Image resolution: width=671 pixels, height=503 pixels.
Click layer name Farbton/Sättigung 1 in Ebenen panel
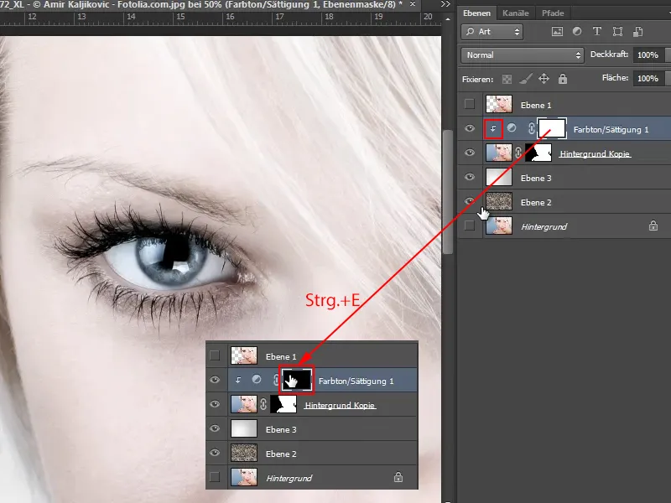(611, 130)
